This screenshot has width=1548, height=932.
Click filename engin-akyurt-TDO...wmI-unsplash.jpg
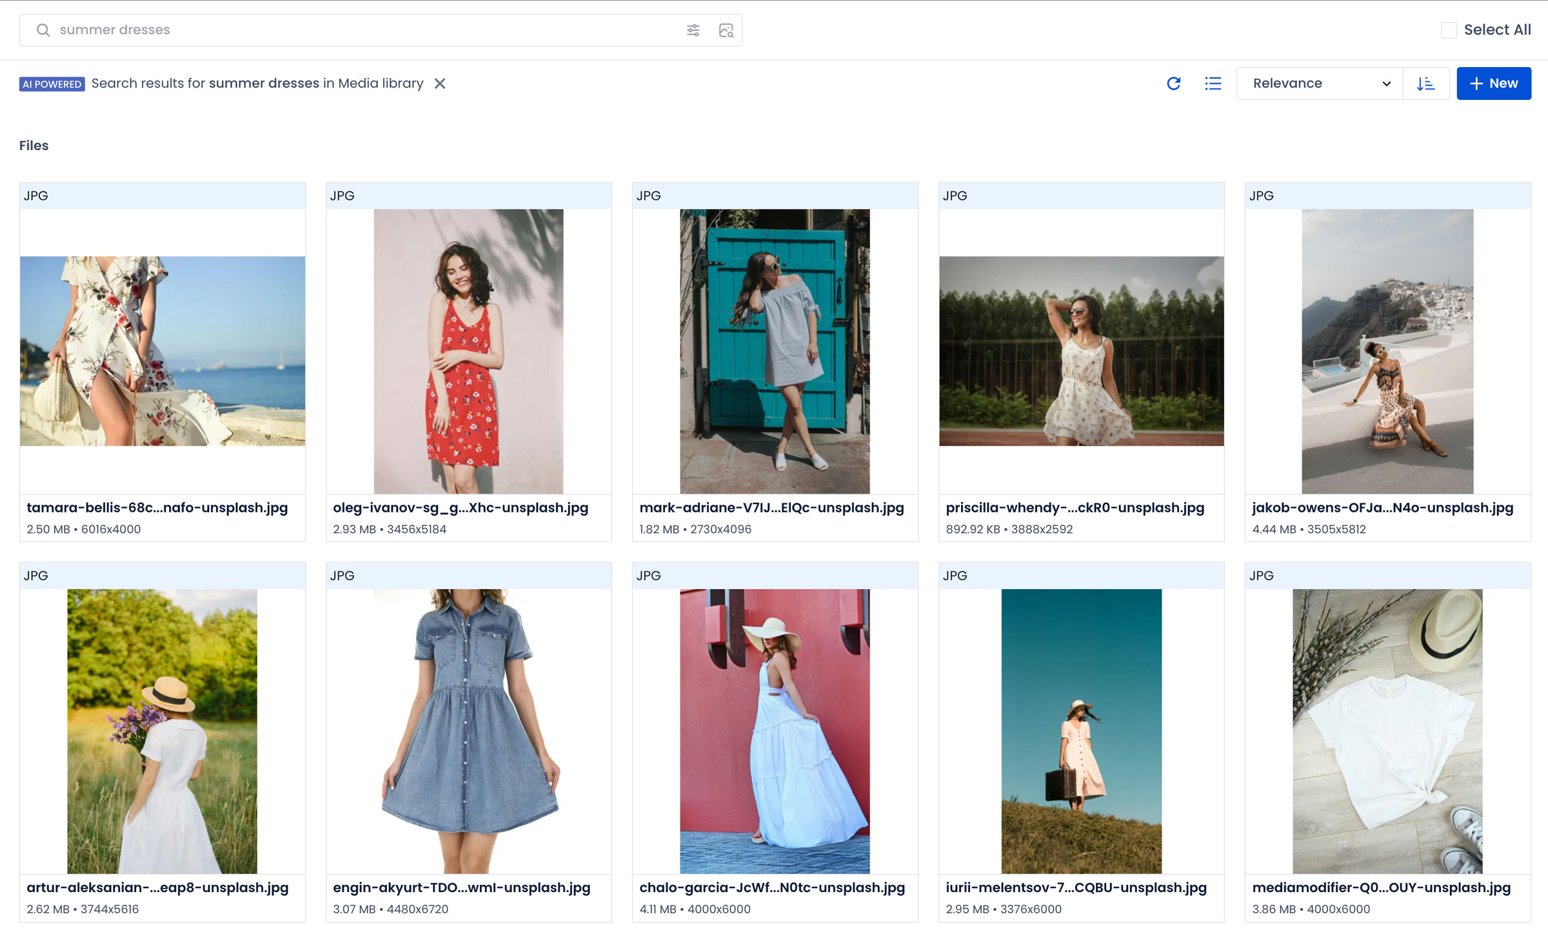point(462,888)
